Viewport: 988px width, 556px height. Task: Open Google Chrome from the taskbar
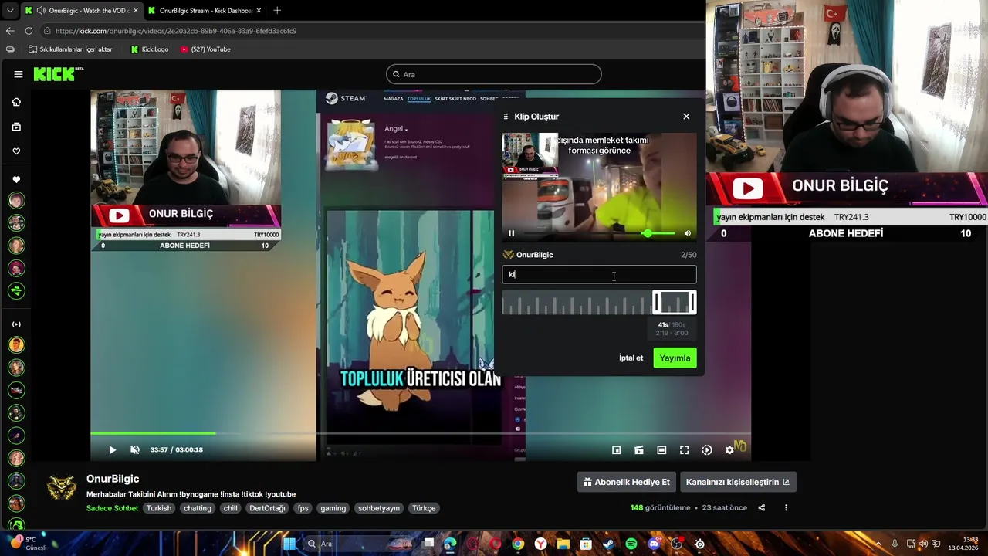tap(518, 544)
